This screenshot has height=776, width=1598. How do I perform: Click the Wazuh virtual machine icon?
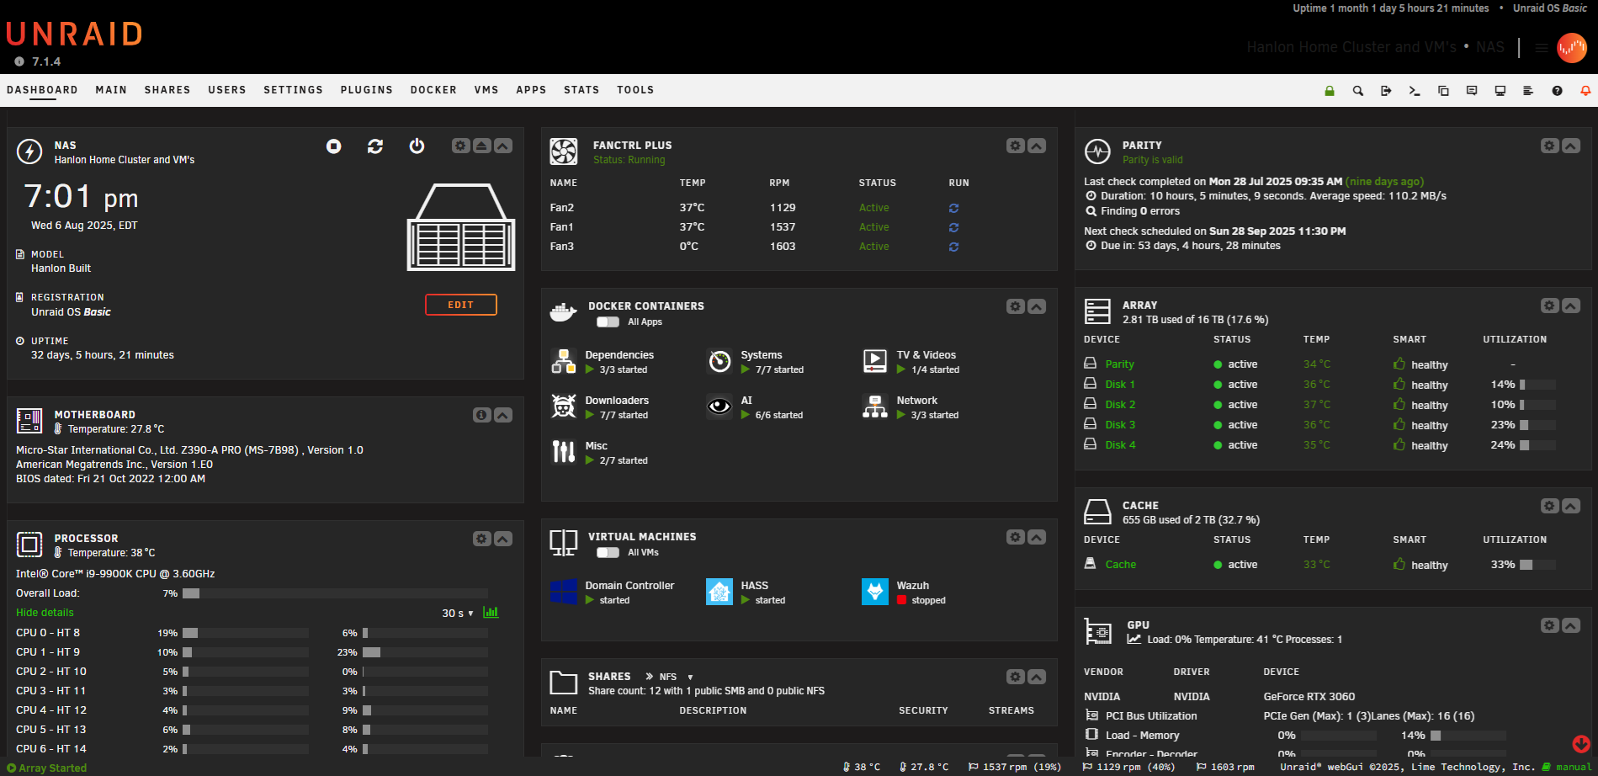click(875, 592)
